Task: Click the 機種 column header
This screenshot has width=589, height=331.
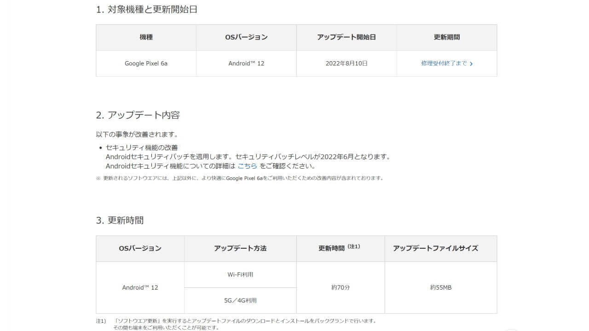Action: 146,37
